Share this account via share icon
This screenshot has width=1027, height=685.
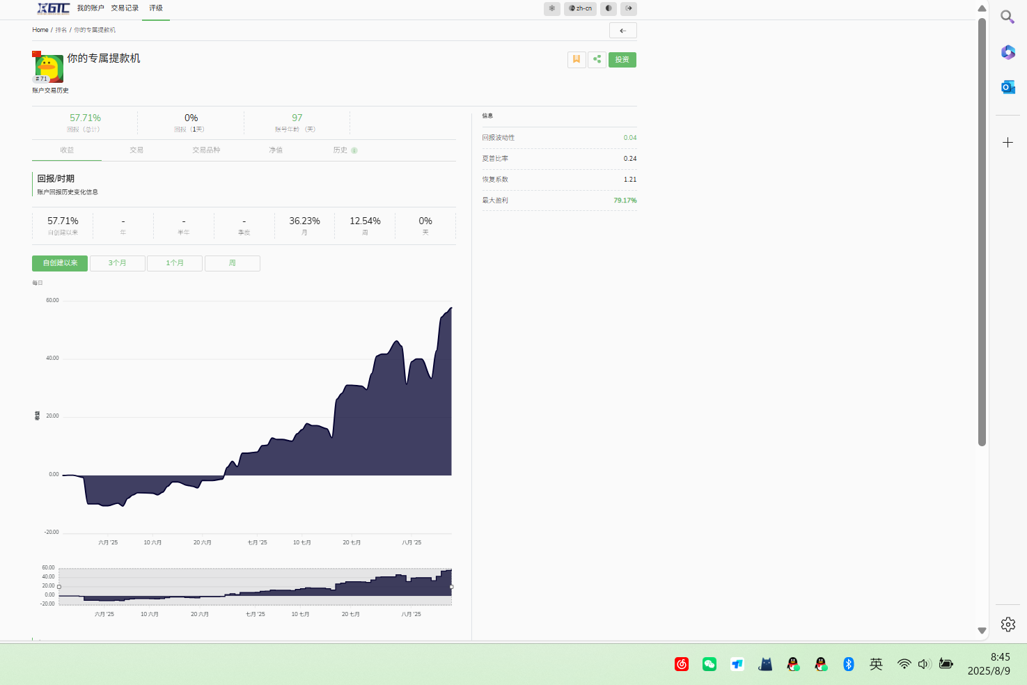click(x=597, y=60)
